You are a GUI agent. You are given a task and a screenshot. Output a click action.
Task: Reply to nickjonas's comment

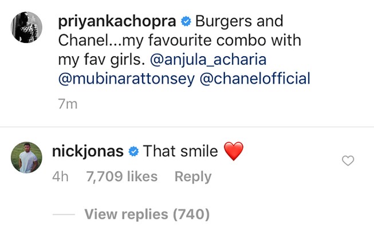192,177
